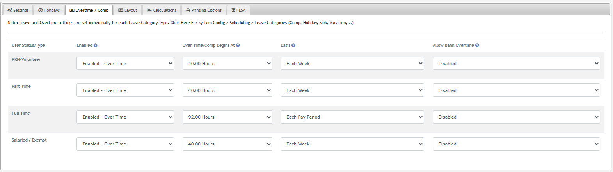
Task: Open Part Time Each Week basis dropdown
Action: pos(352,90)
